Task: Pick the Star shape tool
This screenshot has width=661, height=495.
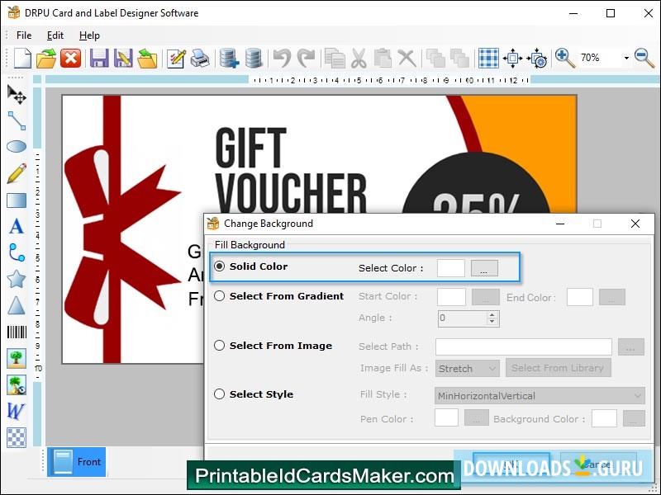Action: [x=17, y=279]
